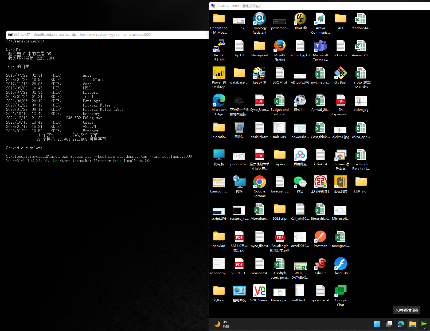This screenshot has height=331, width=430.
Task: Open 格式工厂 Format Factory icon
Action: click(x=300, y=103)
